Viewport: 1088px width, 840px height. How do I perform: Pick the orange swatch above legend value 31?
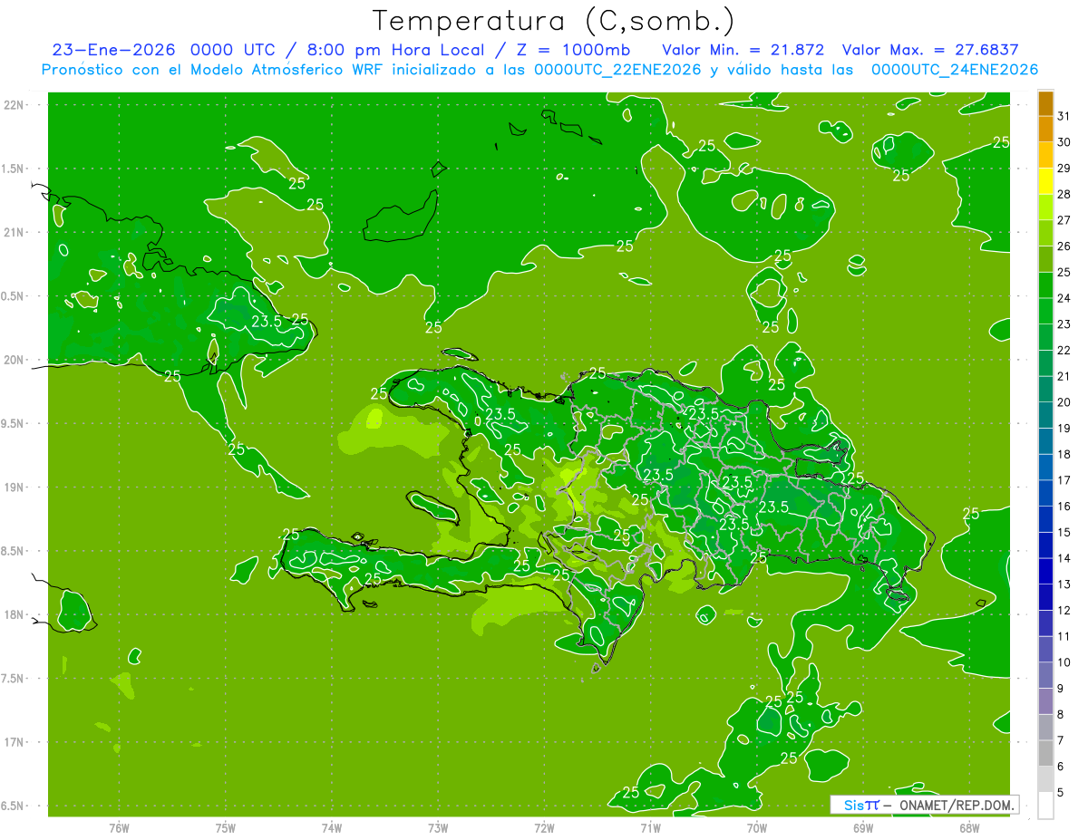point(1045,102)
